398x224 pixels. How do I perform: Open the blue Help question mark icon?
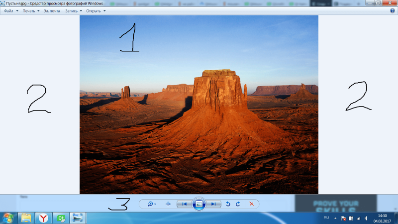click(393, 10)
